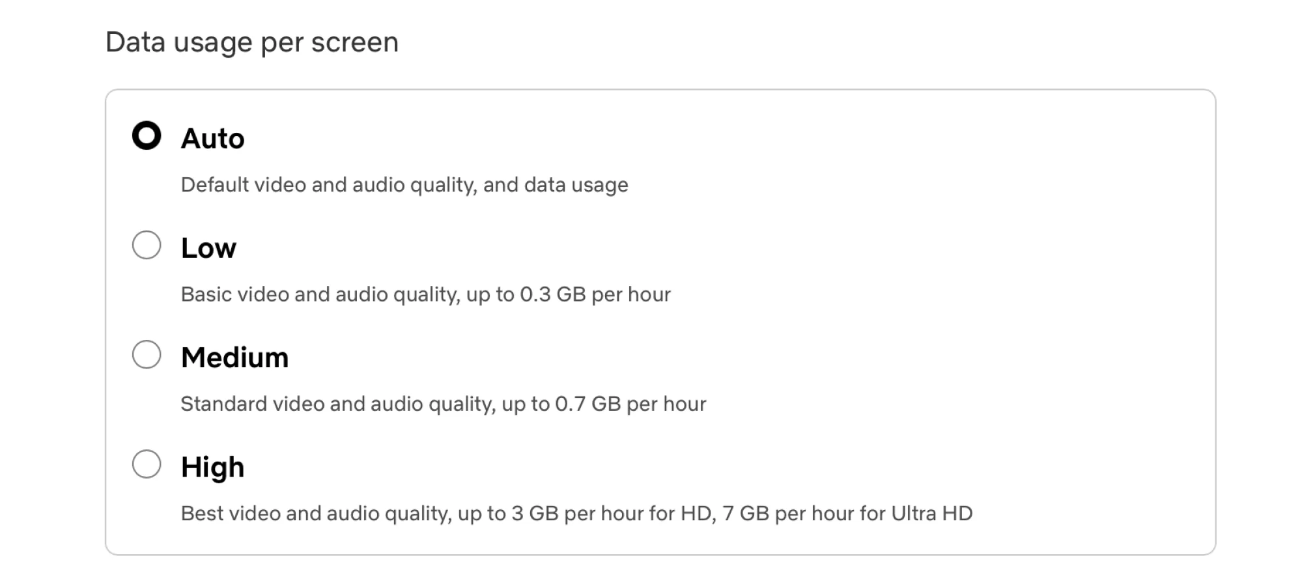Select the Low data usage radio button
The width and height of the screenshot is (1302, 588).
coord(147,246)
